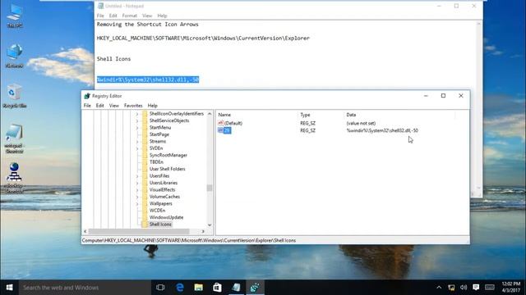Open the Favorites menu in Registry Editor
The image size is (526, 295).
[x=133, y=106]
